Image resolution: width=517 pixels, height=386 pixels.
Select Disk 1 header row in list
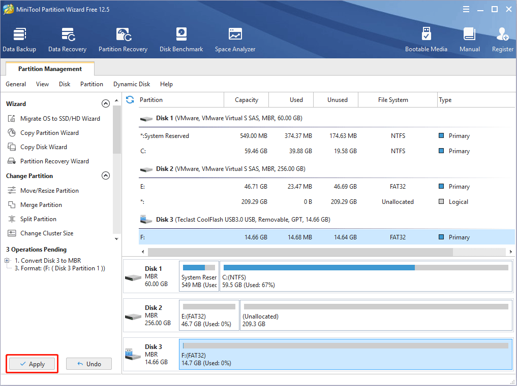(326, 118)
